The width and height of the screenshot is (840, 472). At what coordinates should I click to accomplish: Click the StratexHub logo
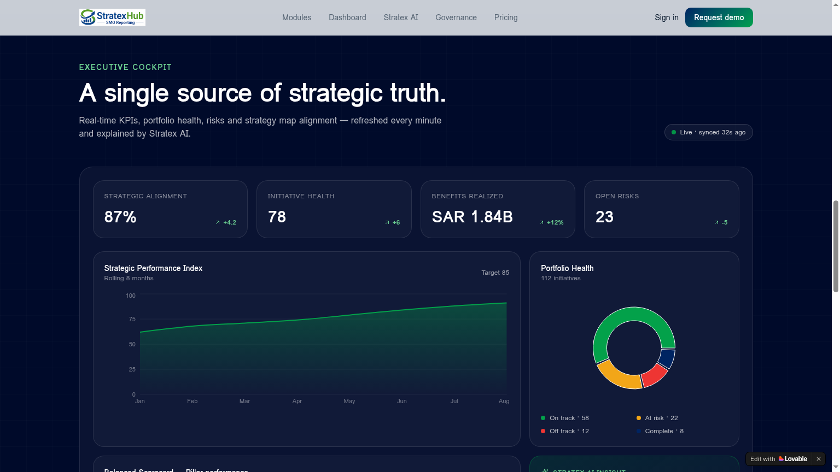click(112, 17)
